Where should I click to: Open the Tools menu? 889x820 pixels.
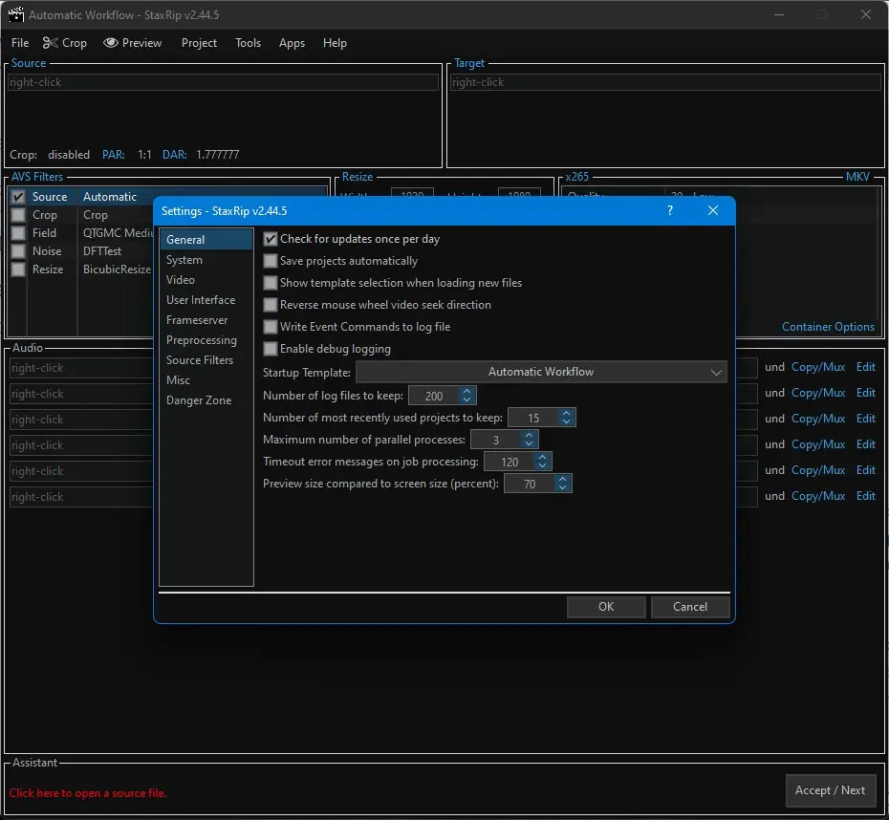point(248,43)
